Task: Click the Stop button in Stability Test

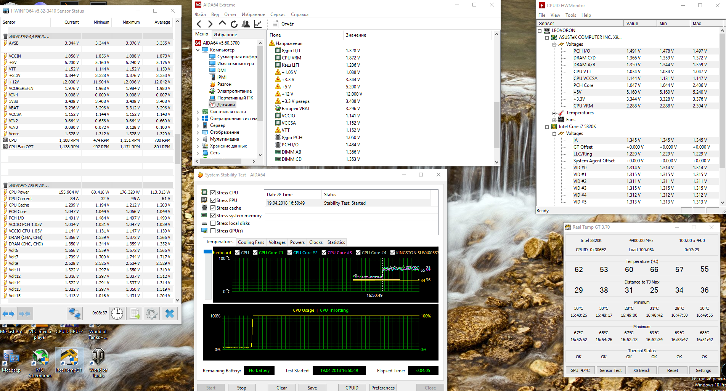Action: coord(242,388)
